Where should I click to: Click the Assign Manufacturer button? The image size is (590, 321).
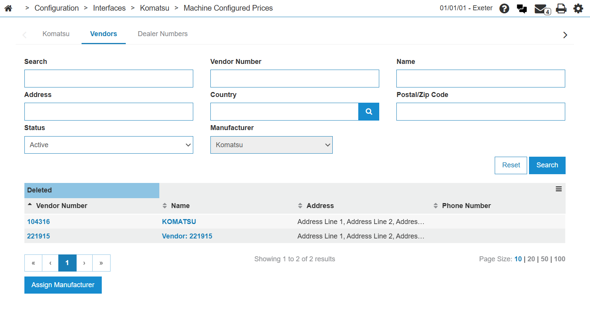point(63,285)
